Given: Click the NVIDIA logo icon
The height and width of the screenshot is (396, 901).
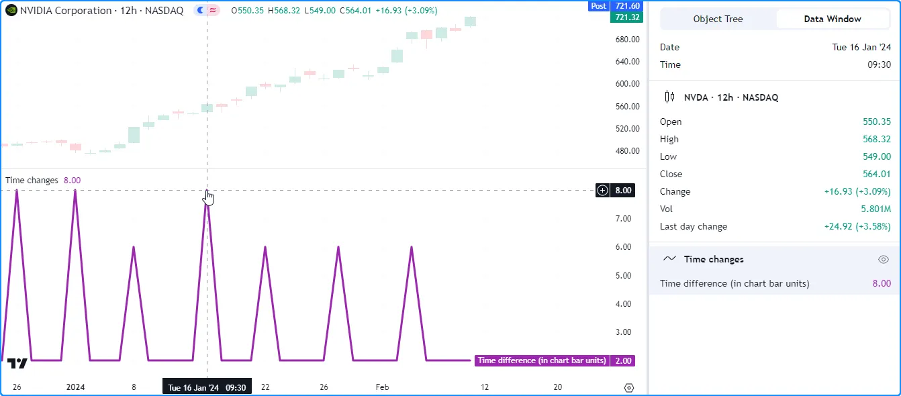Looking at the screenshot, I should [11, 11].
